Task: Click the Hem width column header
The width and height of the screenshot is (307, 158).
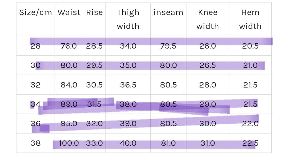Action: 250,19
